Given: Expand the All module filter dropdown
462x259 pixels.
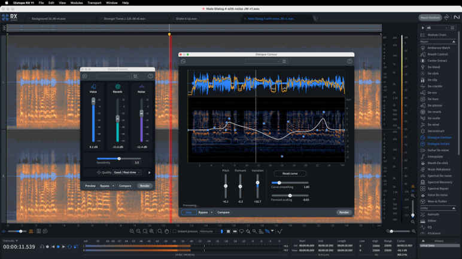Looking at the screenshot, I should click(436, 28).
